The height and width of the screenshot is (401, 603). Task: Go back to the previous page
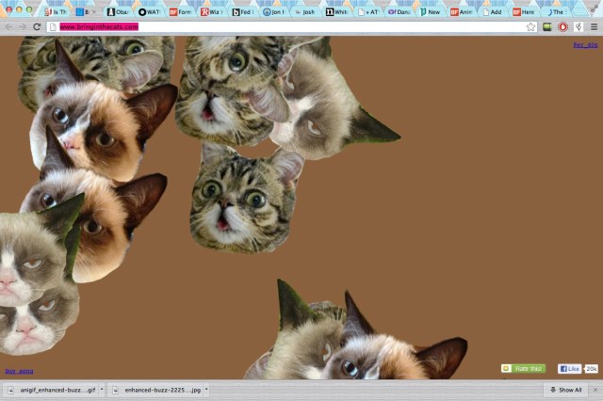[8, 27]
